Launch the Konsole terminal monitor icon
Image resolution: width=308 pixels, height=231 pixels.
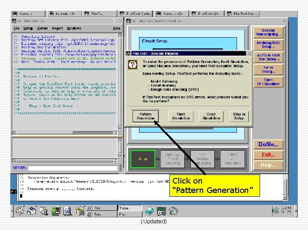[x=56, y=211]
